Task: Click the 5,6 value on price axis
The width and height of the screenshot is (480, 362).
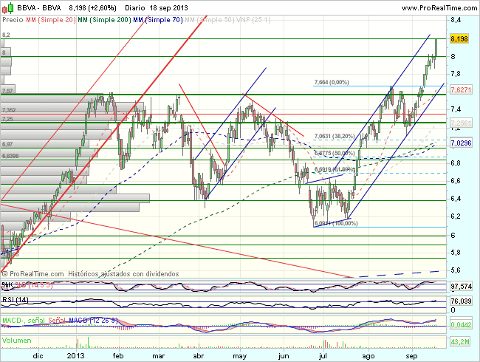Action: [456, 270]
